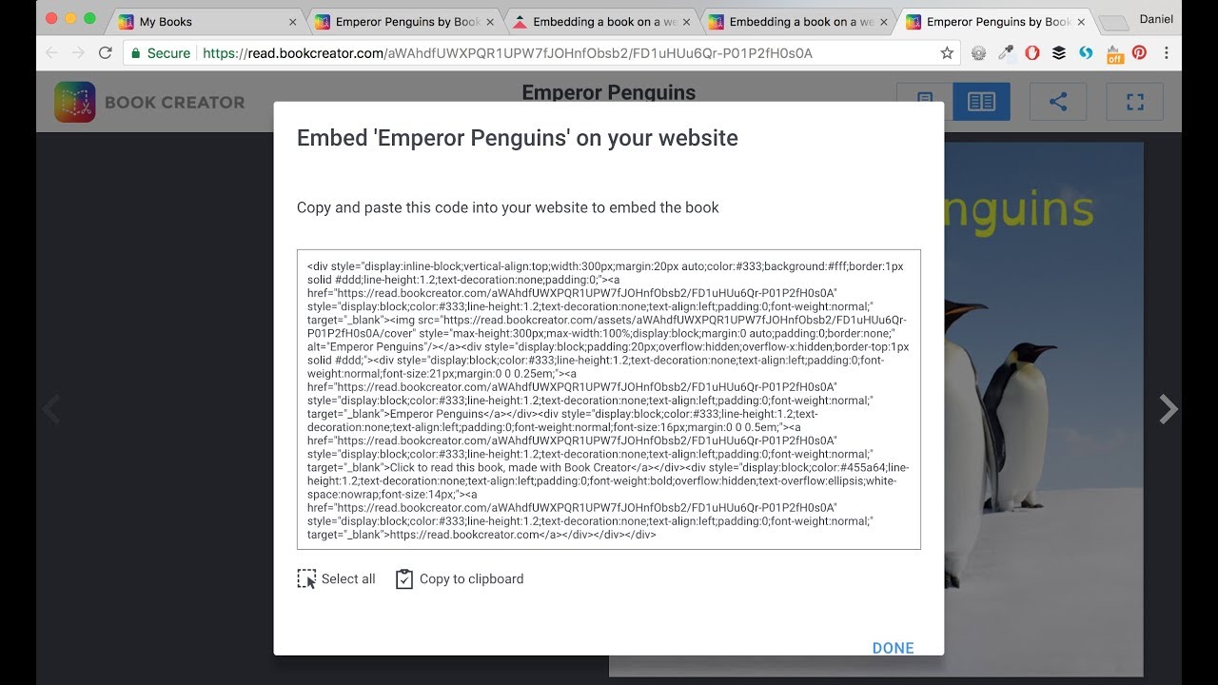Open the Daniel profile button
The image size is (1218, 685).
pos(1156,19)
